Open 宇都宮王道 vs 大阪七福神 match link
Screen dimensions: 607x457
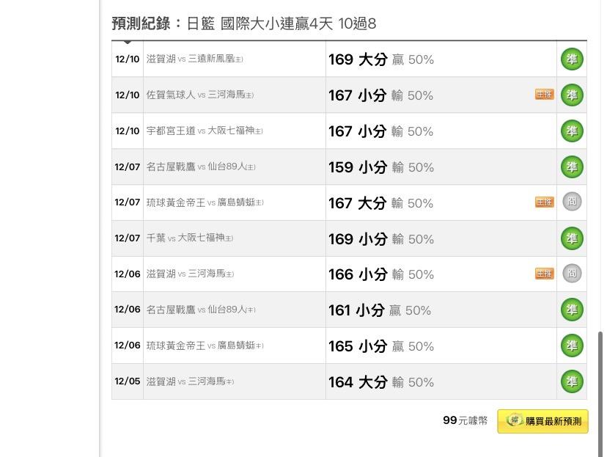coord(204,131)
